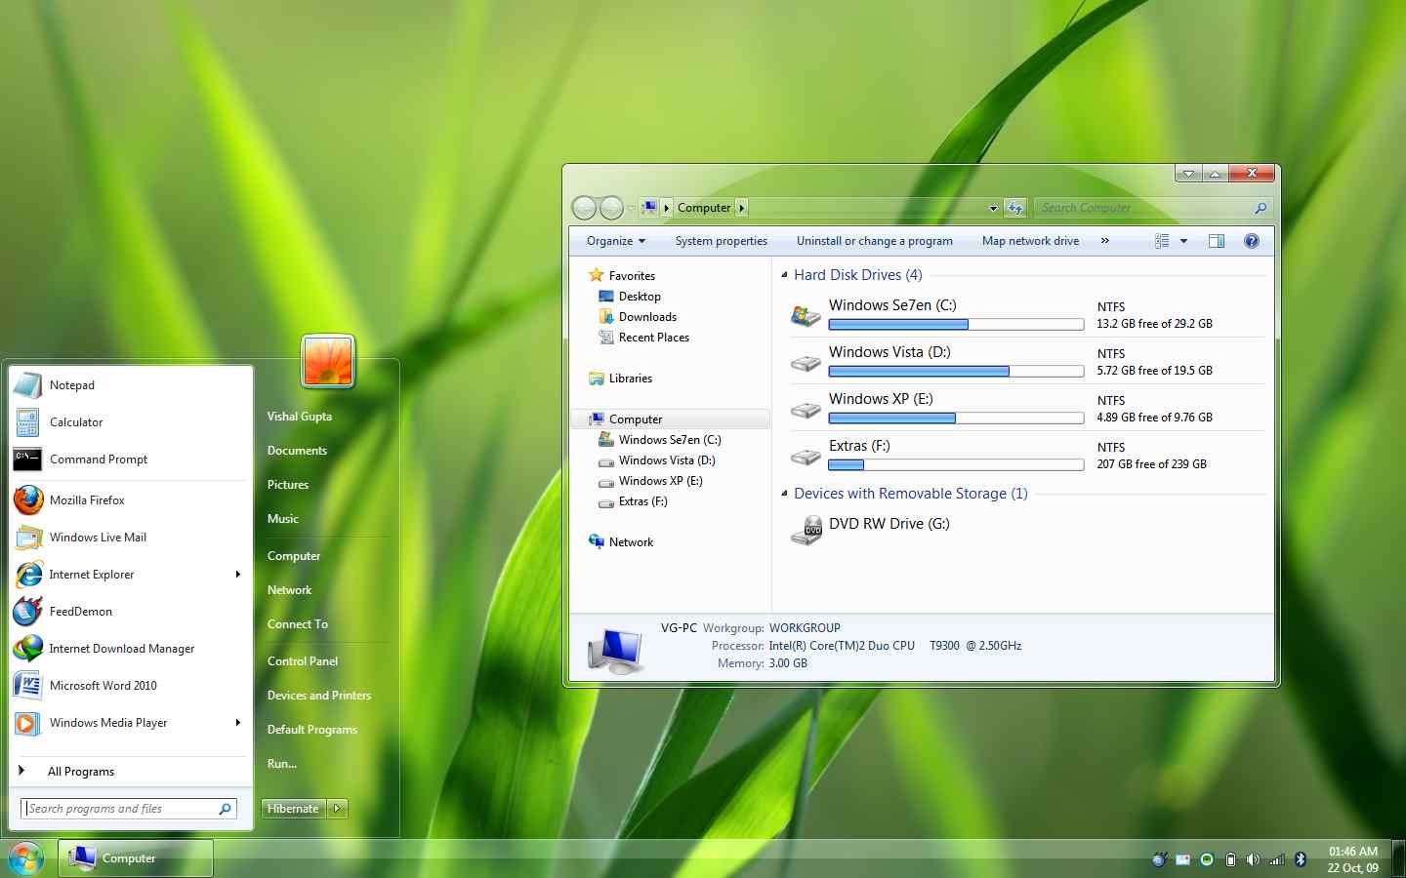Screen dimensions: 1406x878
Task: Show more toolbar commands chevron
Action: tap(1105, 241)
